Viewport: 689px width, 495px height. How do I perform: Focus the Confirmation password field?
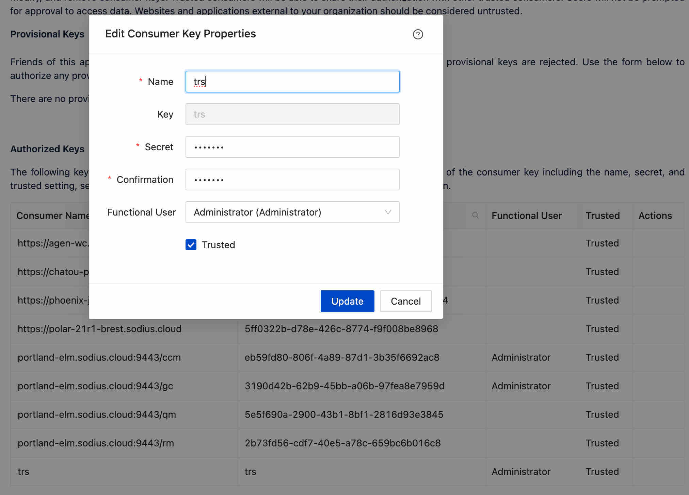pos(292,180)
